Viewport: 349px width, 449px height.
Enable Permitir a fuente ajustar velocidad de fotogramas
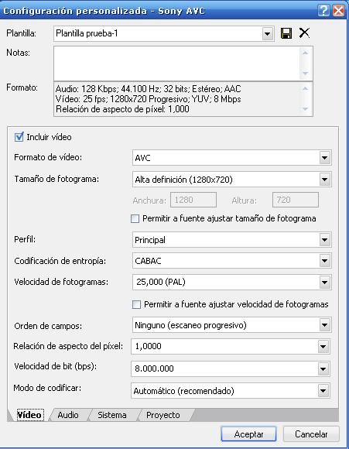point(136,304)
